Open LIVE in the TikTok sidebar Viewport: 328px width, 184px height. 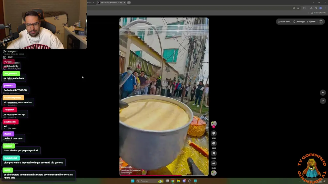(8, 57)
